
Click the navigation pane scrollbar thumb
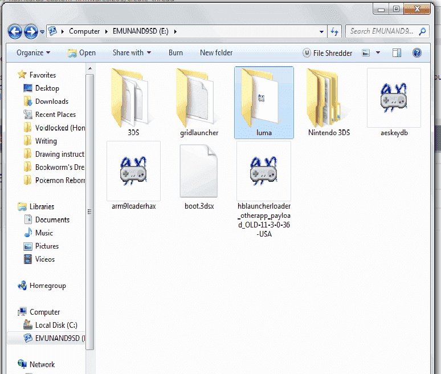click(89, 212)
